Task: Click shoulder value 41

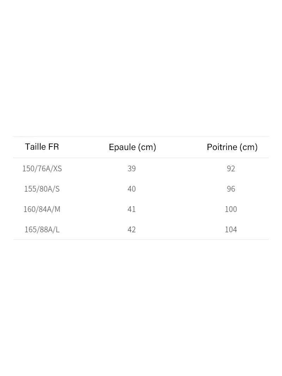Action: [132, 209]
